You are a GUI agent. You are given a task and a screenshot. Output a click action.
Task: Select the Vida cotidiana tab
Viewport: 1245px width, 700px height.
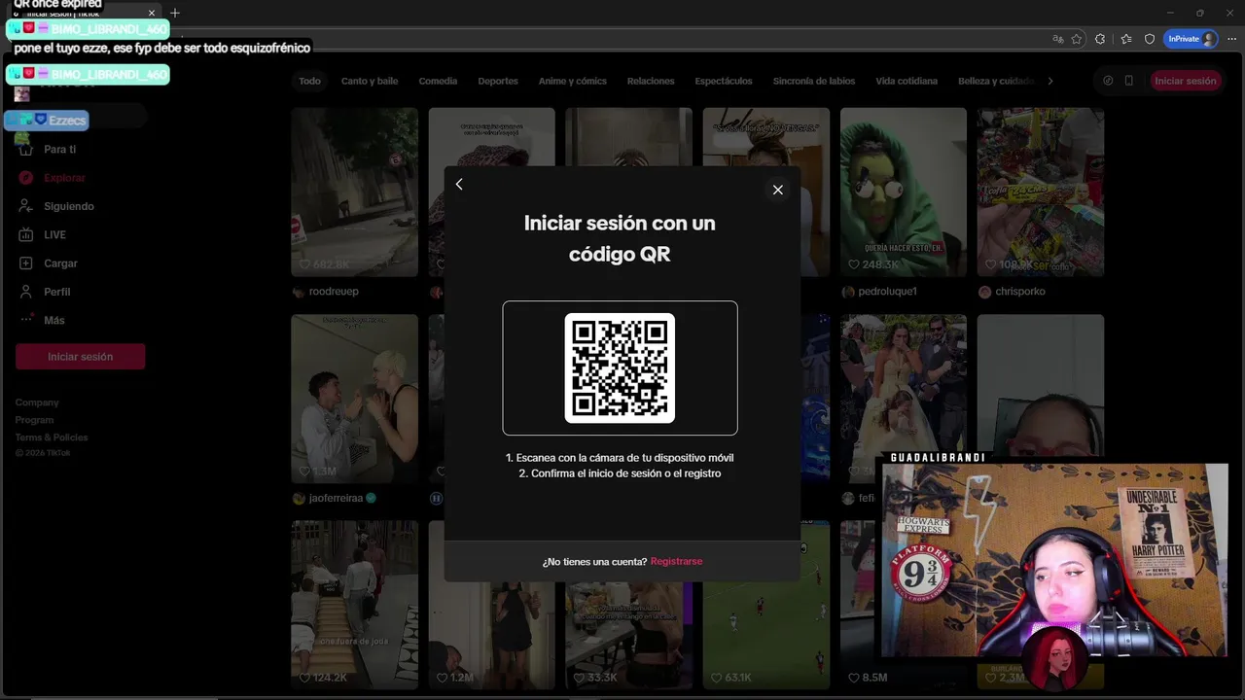pyautogui.click(x=907, y=81)
